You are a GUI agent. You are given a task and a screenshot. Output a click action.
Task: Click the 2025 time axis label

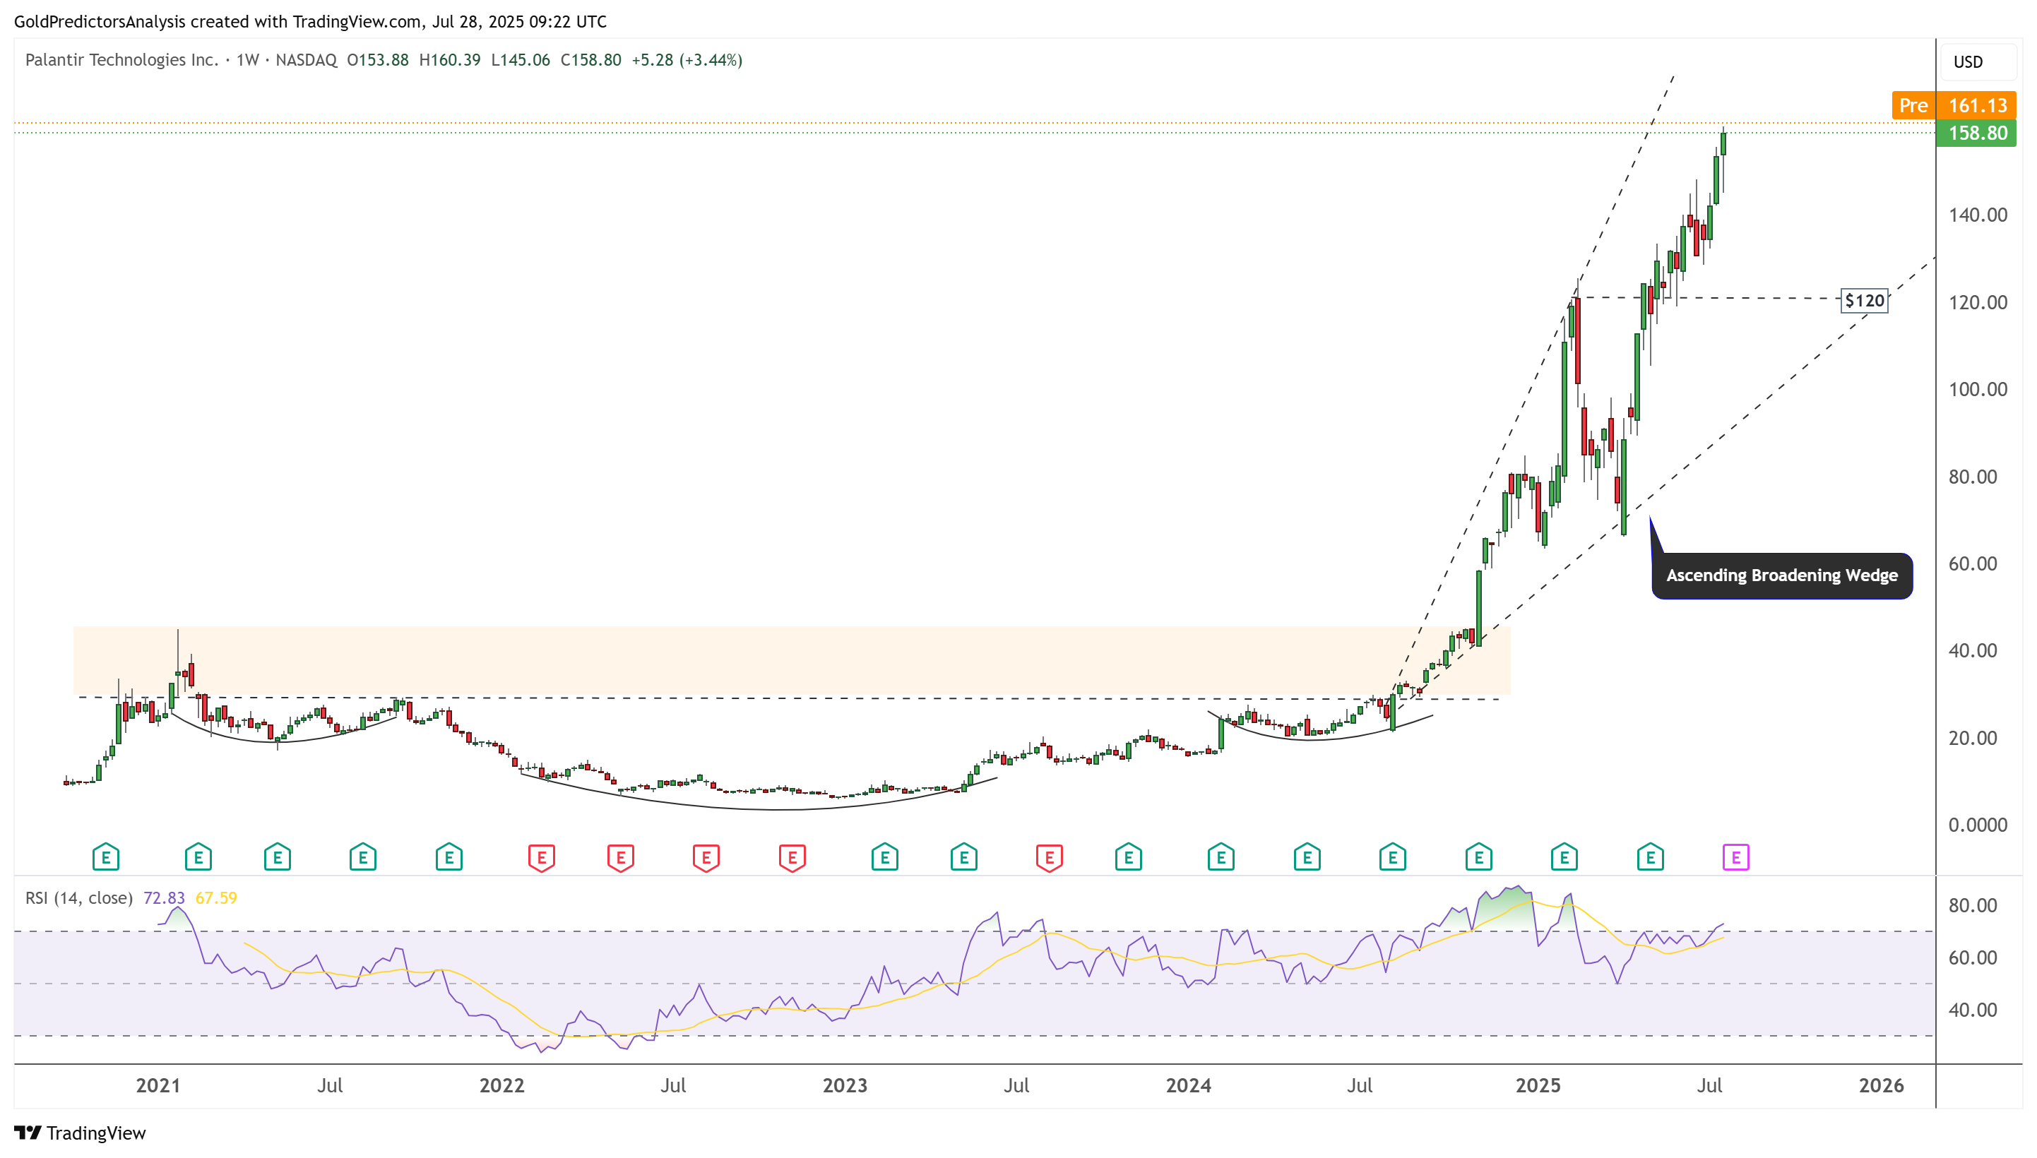(x=1538, y=1086)
